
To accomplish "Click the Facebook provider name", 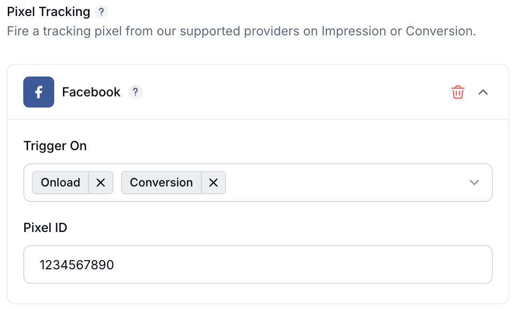I will [91, 92].
